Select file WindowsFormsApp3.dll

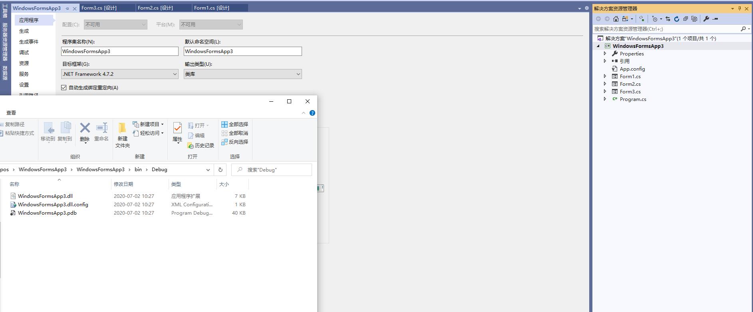[x=45, y=196]
